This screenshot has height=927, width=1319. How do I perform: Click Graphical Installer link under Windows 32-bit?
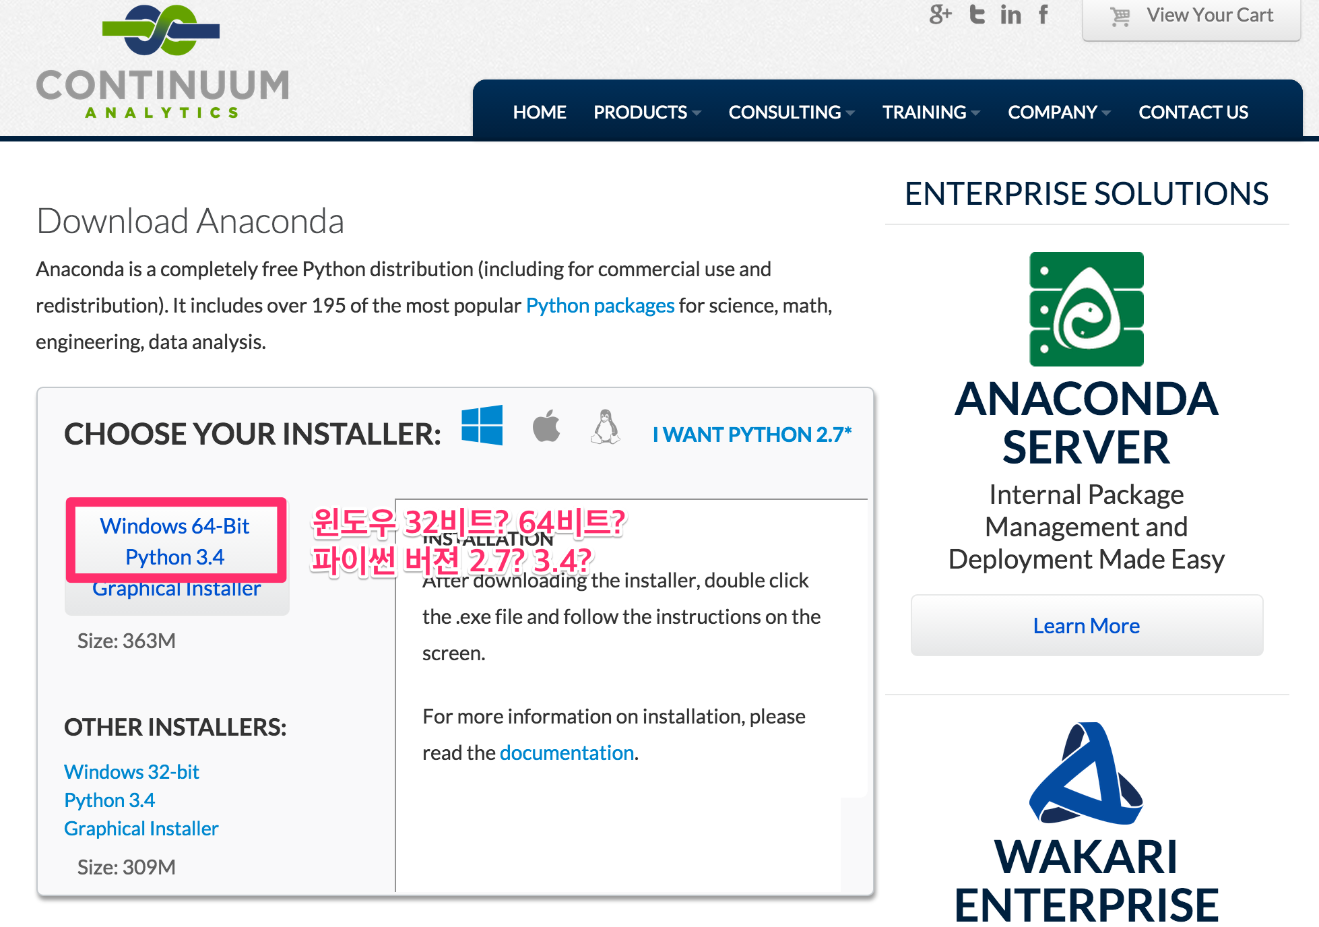click(x=141, y=828)
